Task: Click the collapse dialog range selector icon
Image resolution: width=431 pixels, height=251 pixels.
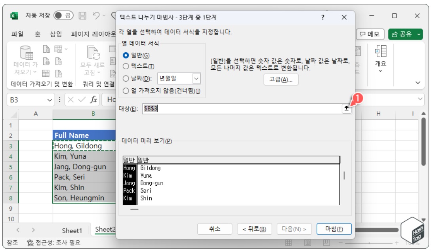Action: (346, 108)
